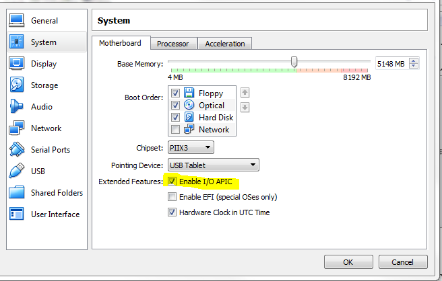Image resolution: width=442 pixels, height=281 pixels.
Task: Uncheck Optical in the boot order
Action: pyautogui.click(x=175, y=105)
